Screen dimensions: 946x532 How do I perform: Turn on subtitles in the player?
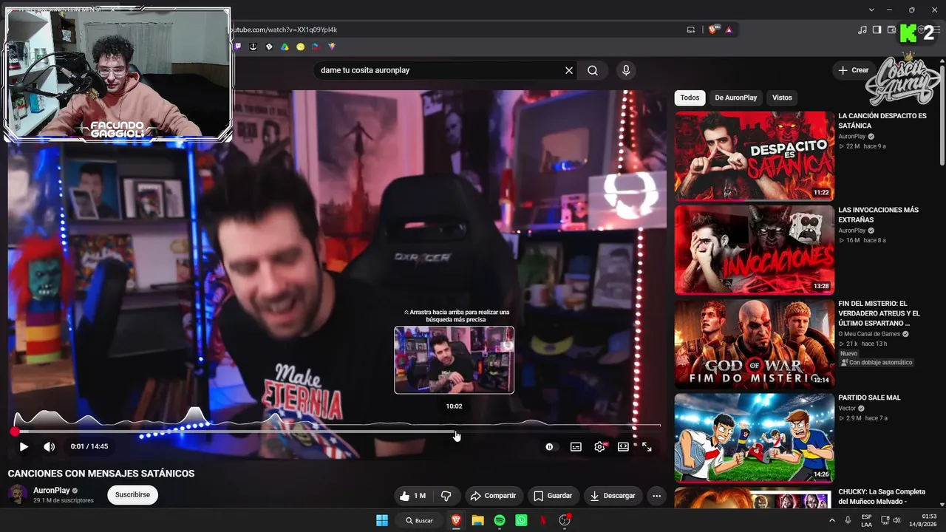[576, 446]
